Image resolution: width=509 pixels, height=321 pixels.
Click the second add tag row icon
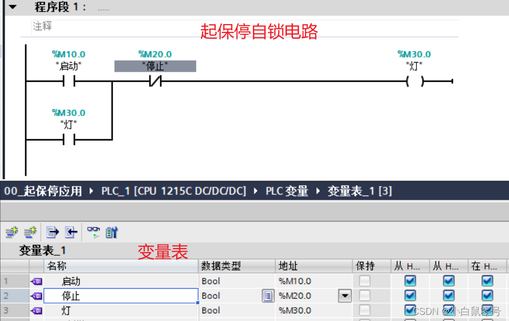30,232
